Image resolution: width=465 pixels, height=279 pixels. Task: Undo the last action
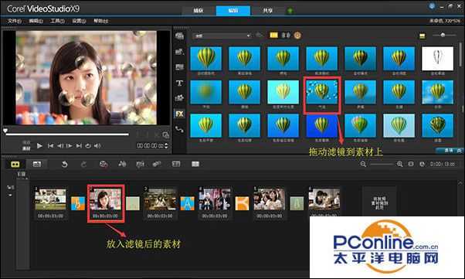(x=64, y=164)
